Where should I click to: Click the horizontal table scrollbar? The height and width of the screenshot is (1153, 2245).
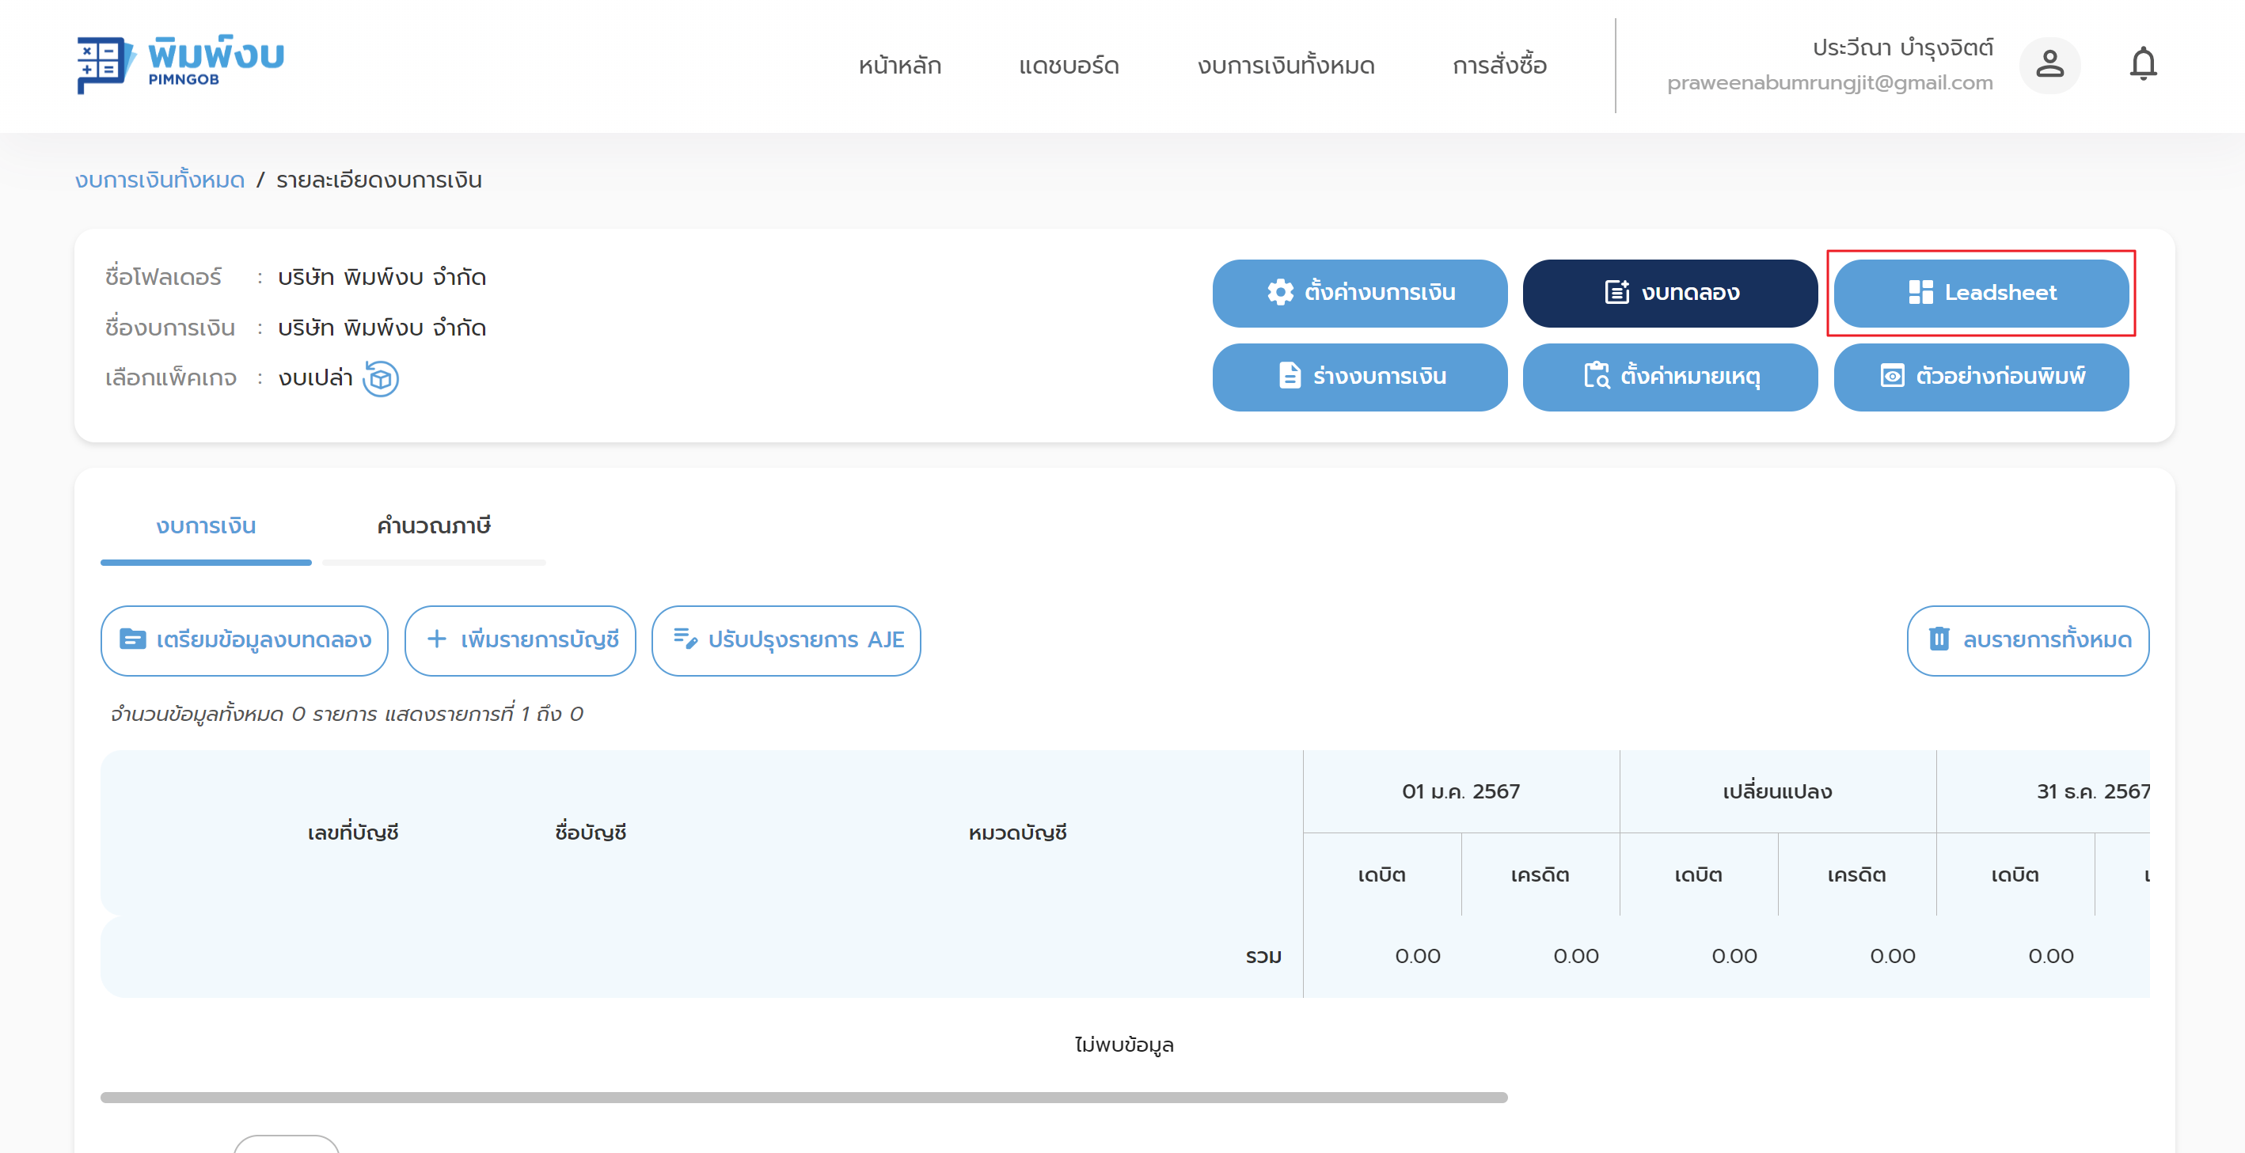tap(803, 1098)
